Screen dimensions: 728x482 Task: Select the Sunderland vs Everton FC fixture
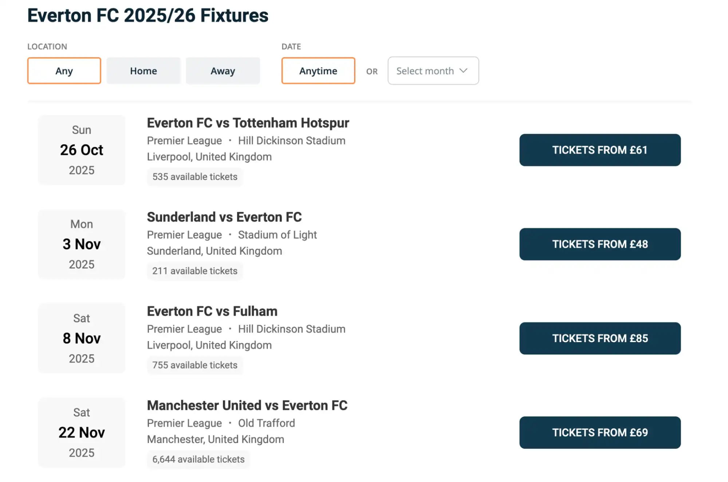click(x=224, y=217)
